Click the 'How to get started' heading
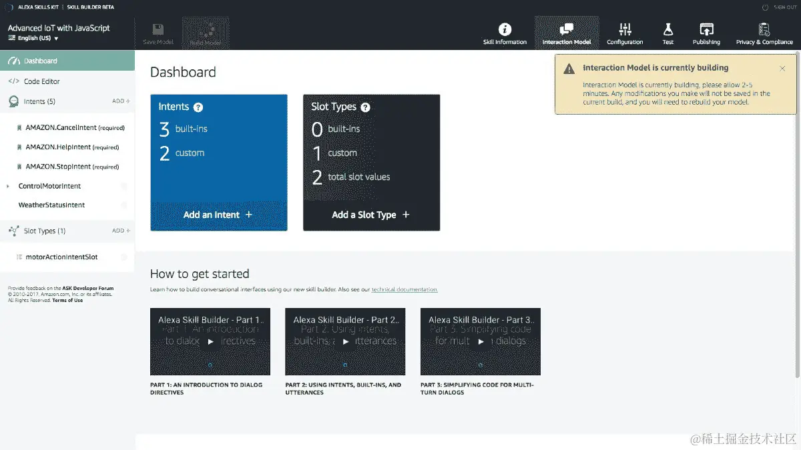The width and height of the screenshot is (801, 450). (200, 274)
